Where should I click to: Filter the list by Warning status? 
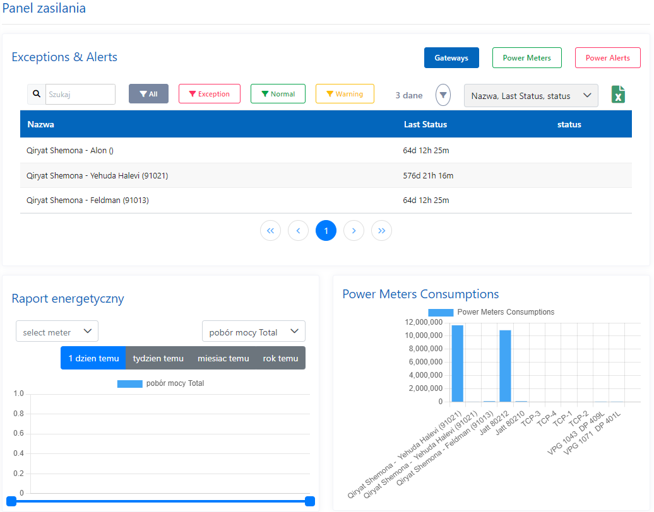pos(345,94)
